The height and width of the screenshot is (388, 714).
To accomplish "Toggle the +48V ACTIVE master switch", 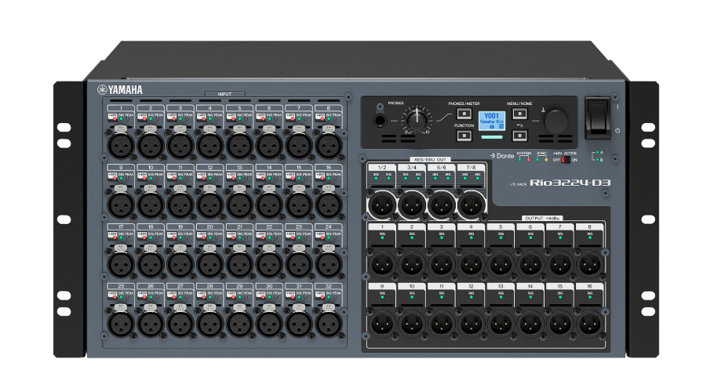I will 565,160.
